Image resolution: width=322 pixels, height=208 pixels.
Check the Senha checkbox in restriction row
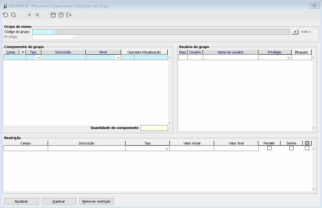pos(291,148)
